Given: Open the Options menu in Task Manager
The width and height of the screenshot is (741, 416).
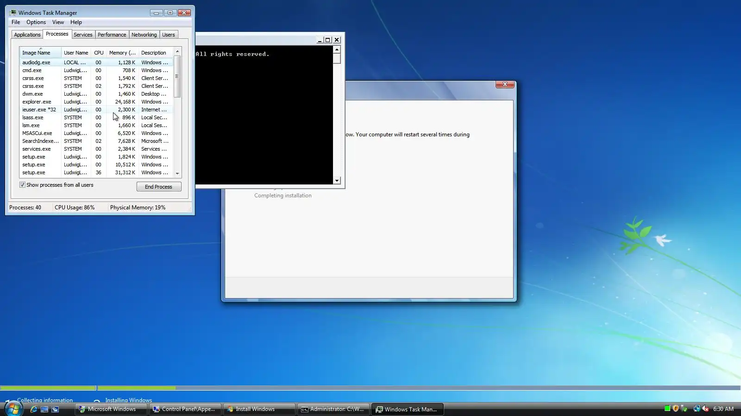Looking at the screenshot, I should pyautogui.click(x=36, y=22).
